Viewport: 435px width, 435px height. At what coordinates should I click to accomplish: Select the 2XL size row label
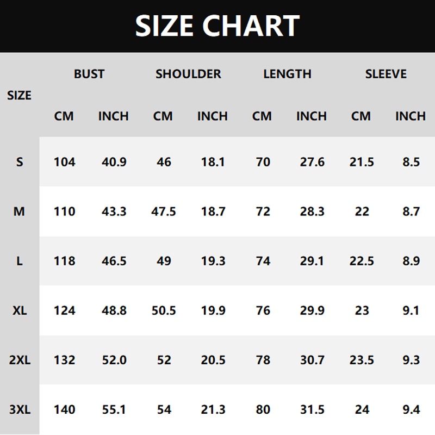20,360
